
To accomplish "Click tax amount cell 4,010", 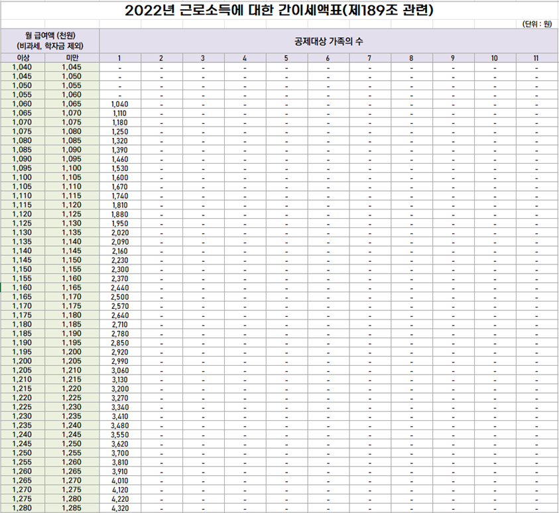I will tap(120, 481).
